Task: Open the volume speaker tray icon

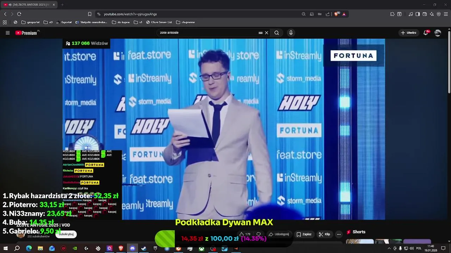Action: (x=412, y=248)
